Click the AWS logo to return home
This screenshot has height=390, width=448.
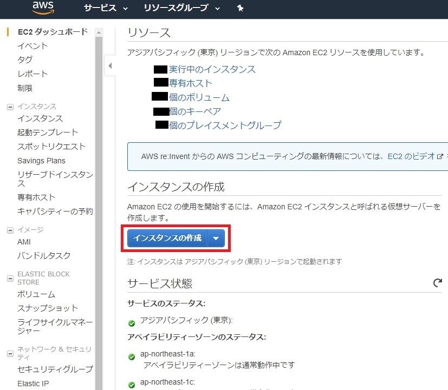point(42,8)
